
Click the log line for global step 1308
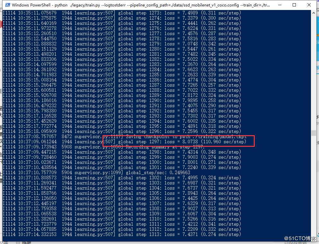pyautogui.click(x=122, y=209)
